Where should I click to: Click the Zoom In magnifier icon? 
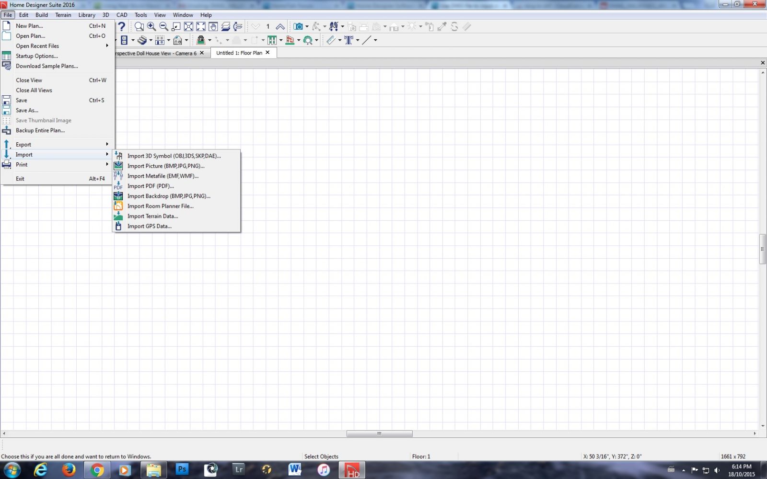[151, 26]
